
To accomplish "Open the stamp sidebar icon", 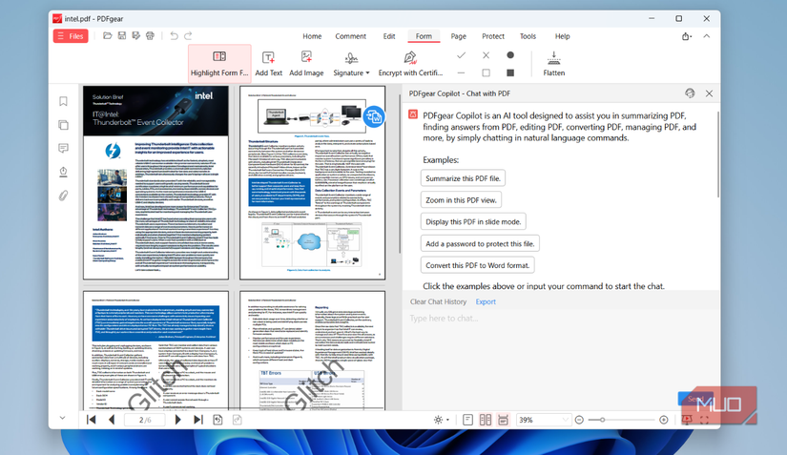I will [63, 172].
